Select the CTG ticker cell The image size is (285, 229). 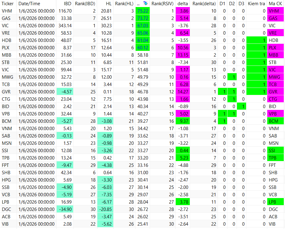pos(8,99)
